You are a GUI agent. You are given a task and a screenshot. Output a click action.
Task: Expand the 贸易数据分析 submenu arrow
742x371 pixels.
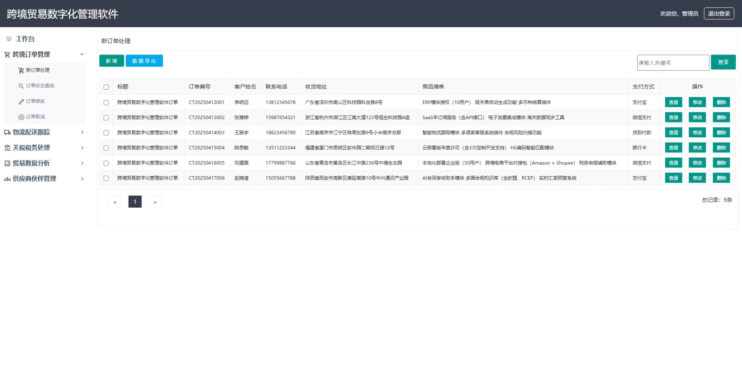pyautogui.click(x=82, y=163)
